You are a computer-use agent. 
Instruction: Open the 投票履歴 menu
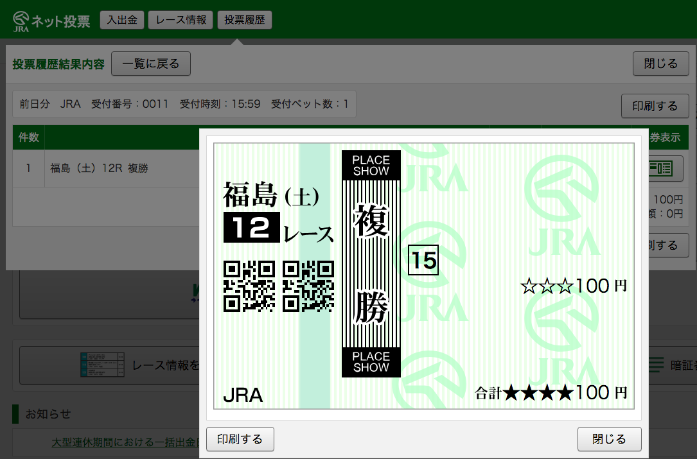coord(245,20)
